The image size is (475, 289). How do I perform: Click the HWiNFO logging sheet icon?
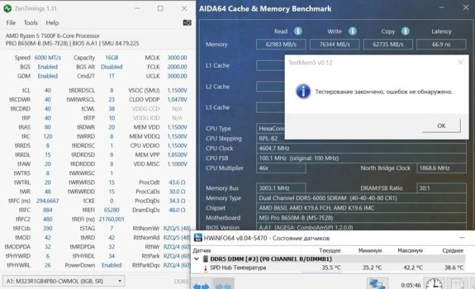(x=457, y=284)
